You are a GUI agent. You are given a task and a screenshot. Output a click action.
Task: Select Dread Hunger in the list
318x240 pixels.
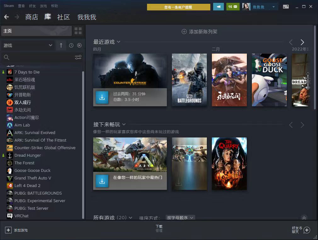pos(27,155)
